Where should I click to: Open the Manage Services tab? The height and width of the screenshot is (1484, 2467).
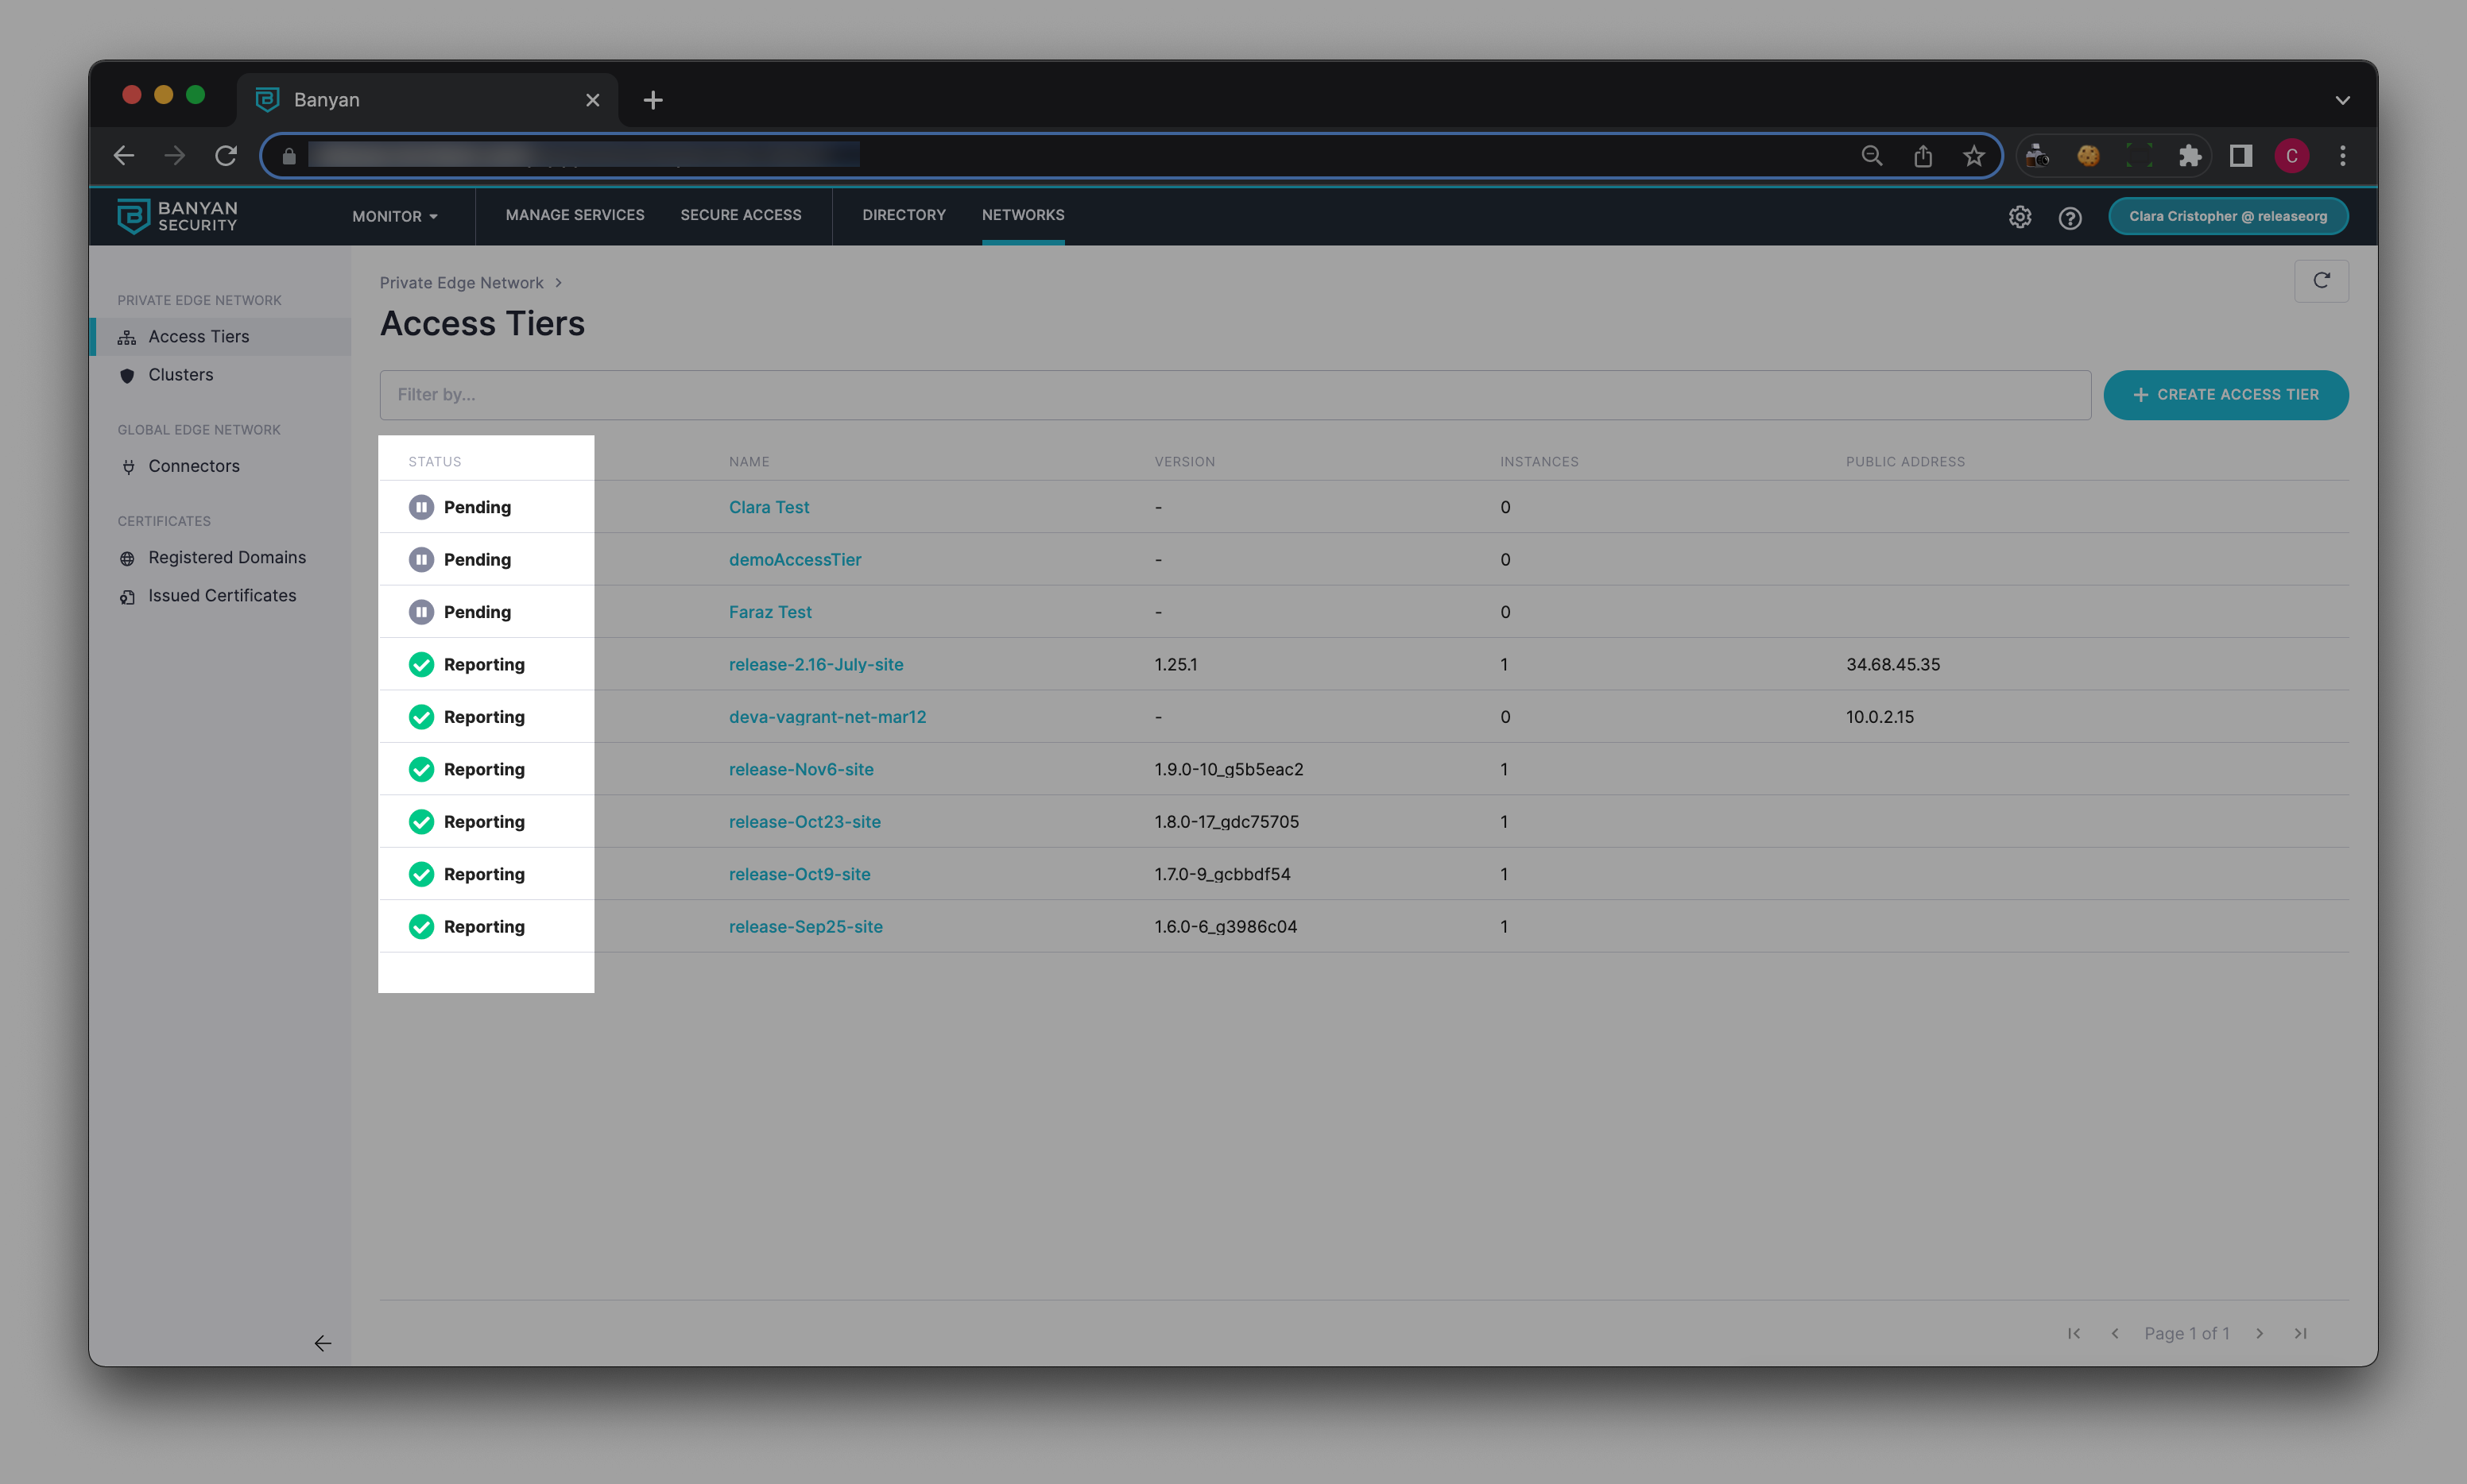point(575,215)
